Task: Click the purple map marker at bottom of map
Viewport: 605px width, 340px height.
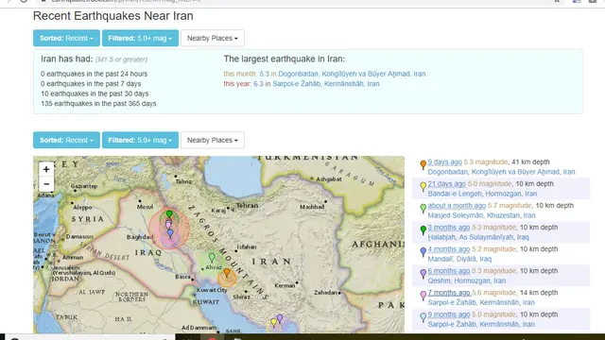Action: (x=280, y=319)
